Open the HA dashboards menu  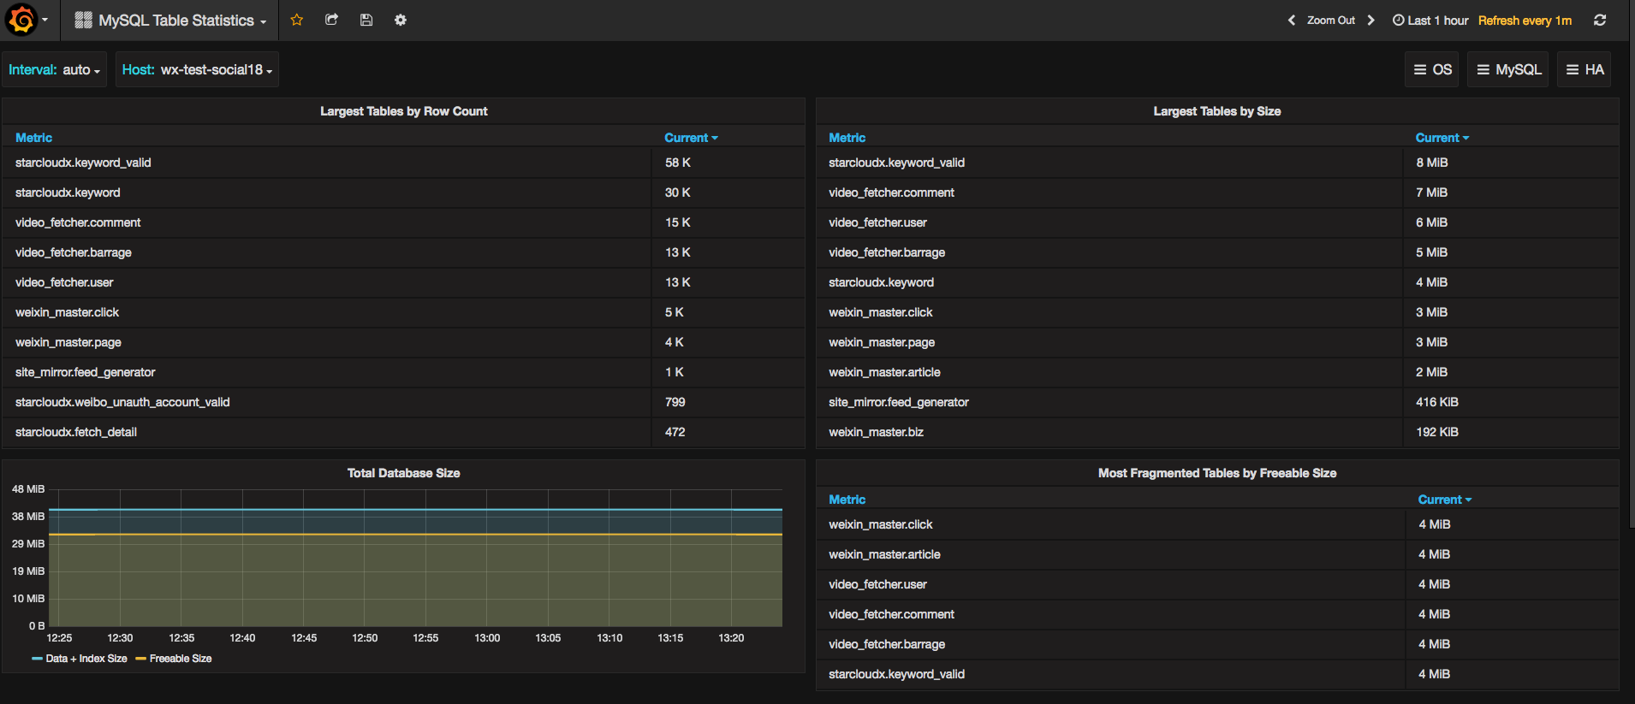point(1584,70)
